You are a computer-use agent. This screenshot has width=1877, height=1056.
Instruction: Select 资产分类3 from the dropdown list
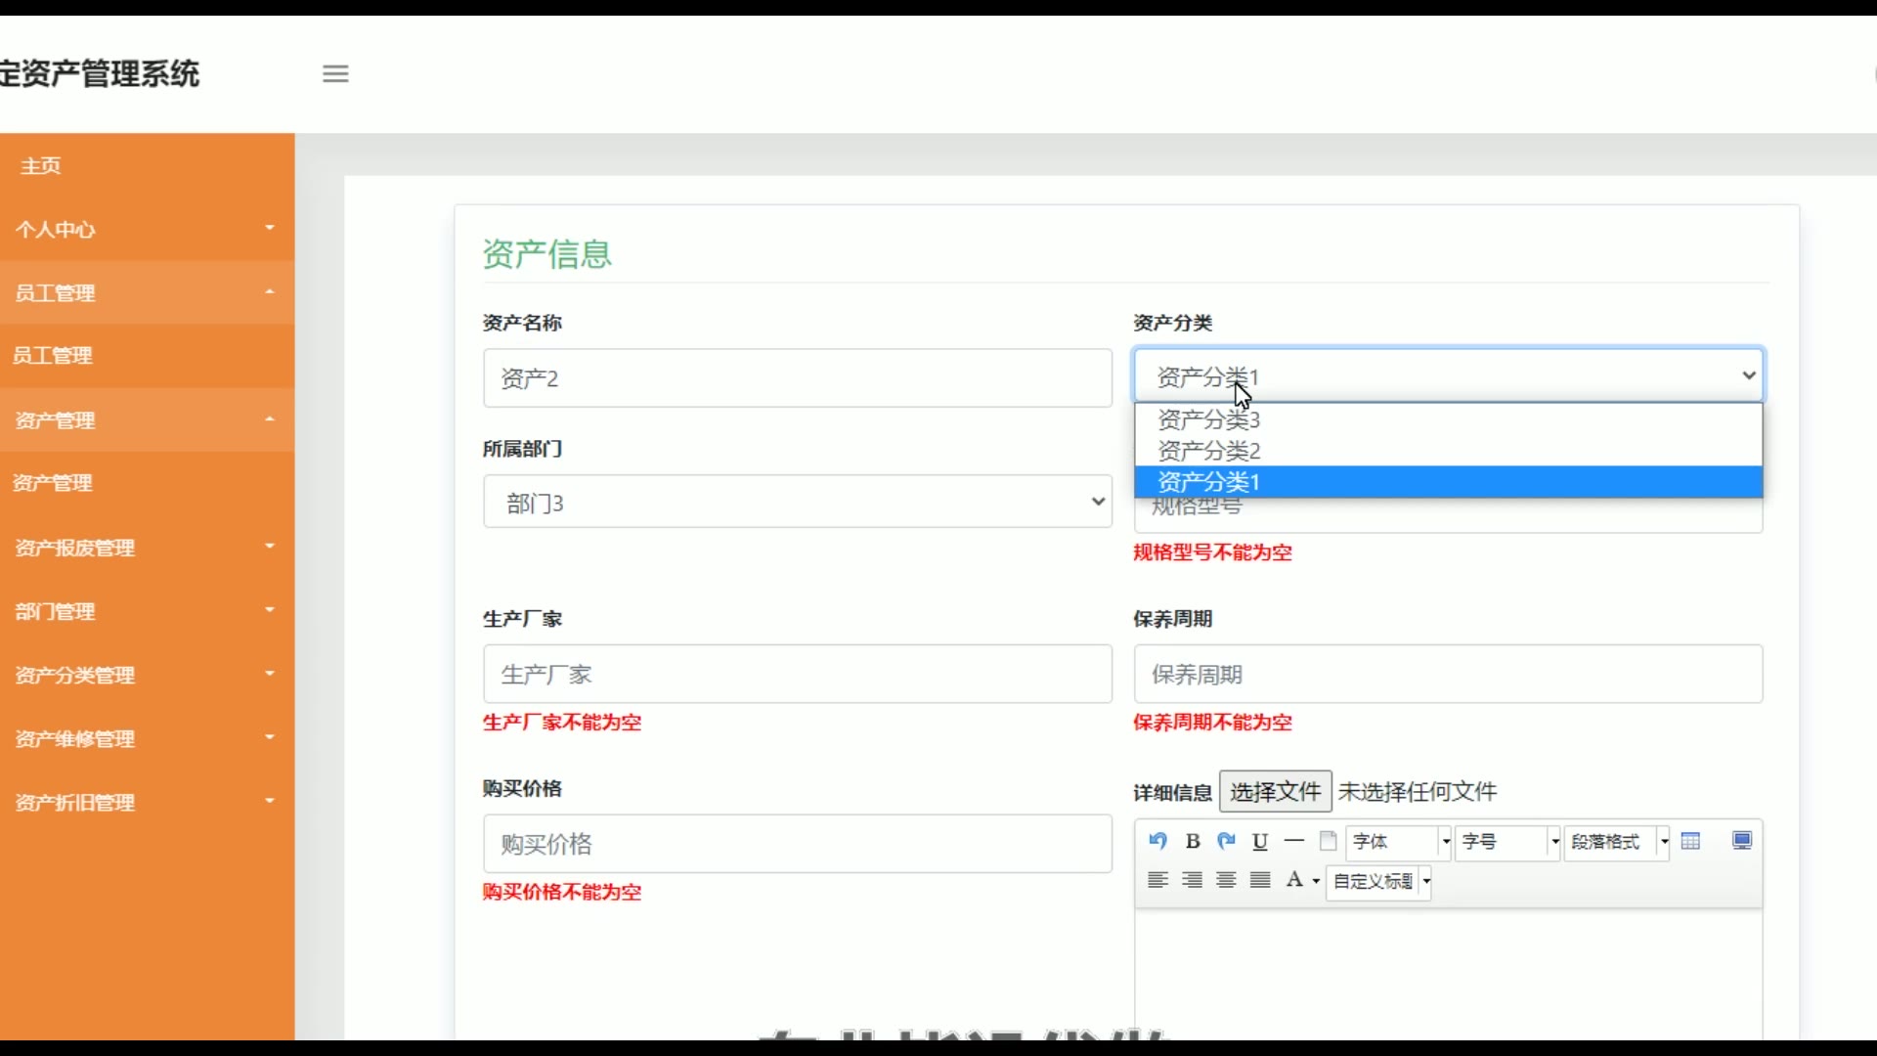(x=1209, y=419)
